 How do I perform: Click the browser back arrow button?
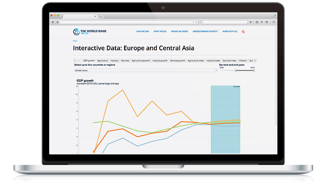pyautogui.click(x=53, y=22)
